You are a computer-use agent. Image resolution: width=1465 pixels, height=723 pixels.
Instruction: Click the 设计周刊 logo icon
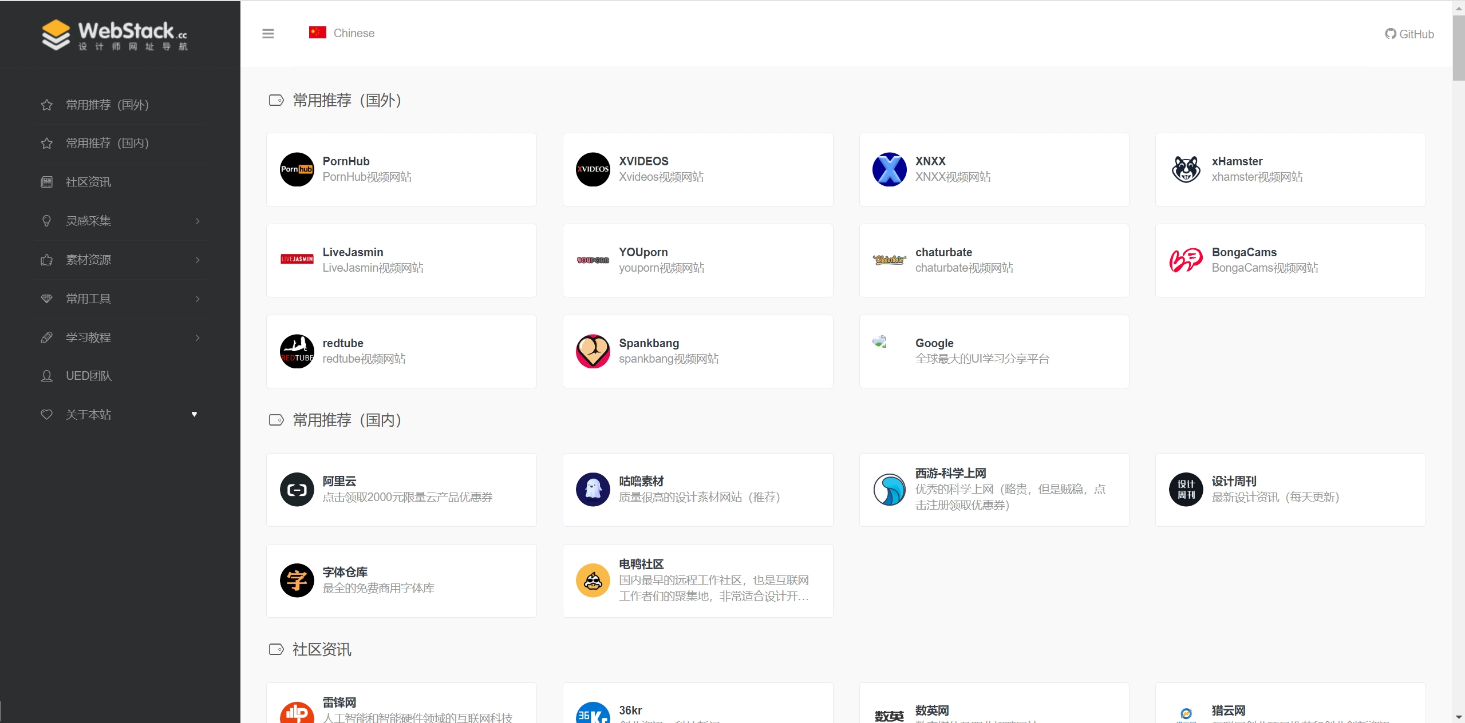pyautogui.click(x=1186, y=490)
